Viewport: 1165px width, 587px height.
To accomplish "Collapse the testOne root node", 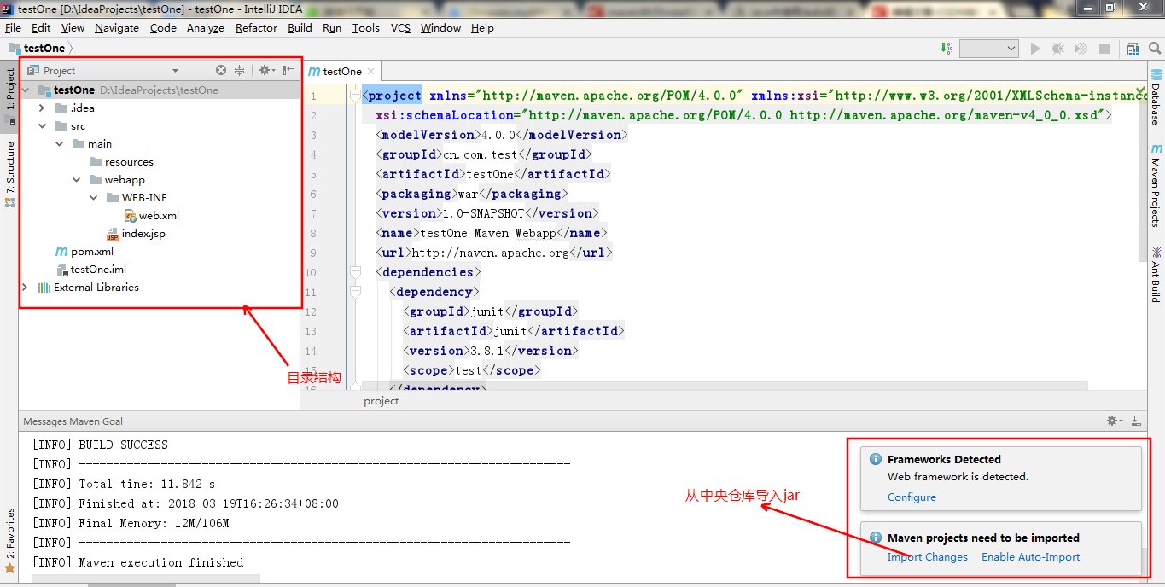I will 26,90.
